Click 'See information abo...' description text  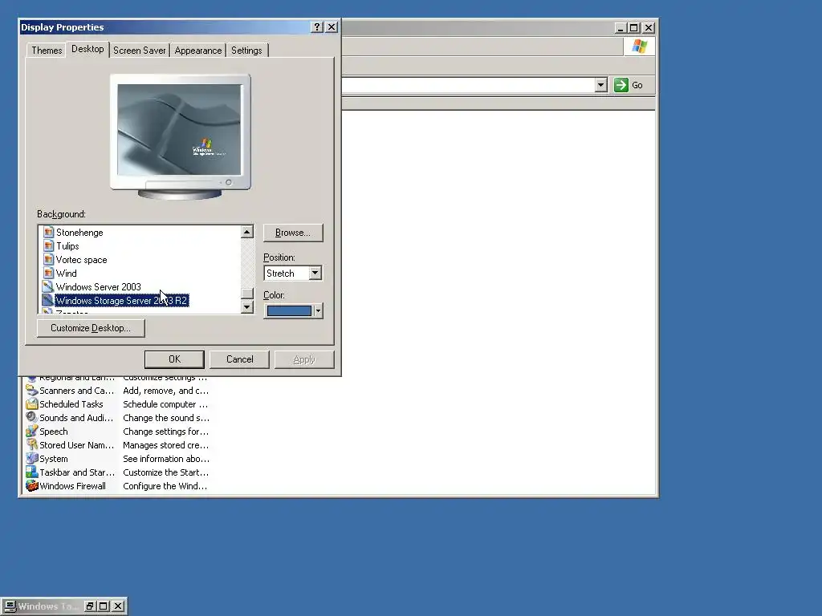click(165, 459)
